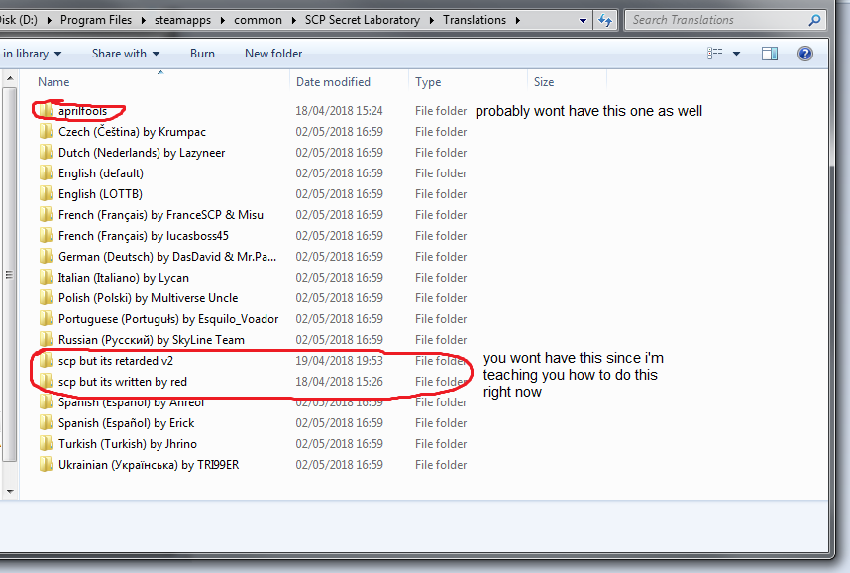Click the left pane scrollbar up arrow
This screenshot has height=573, width=850.
(x=9, y=79)
